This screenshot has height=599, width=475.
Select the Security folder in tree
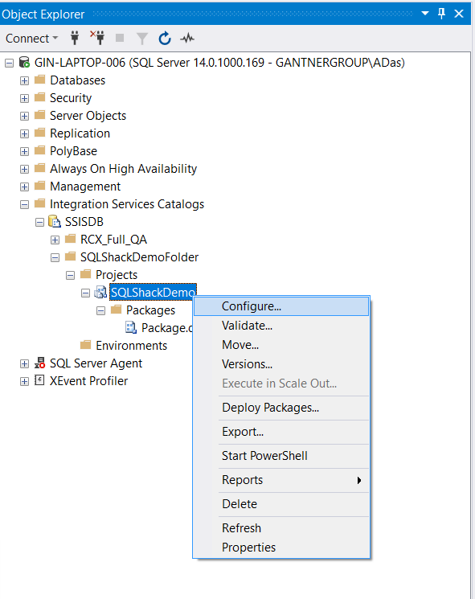pyautogui.click(x=71, y=98)
